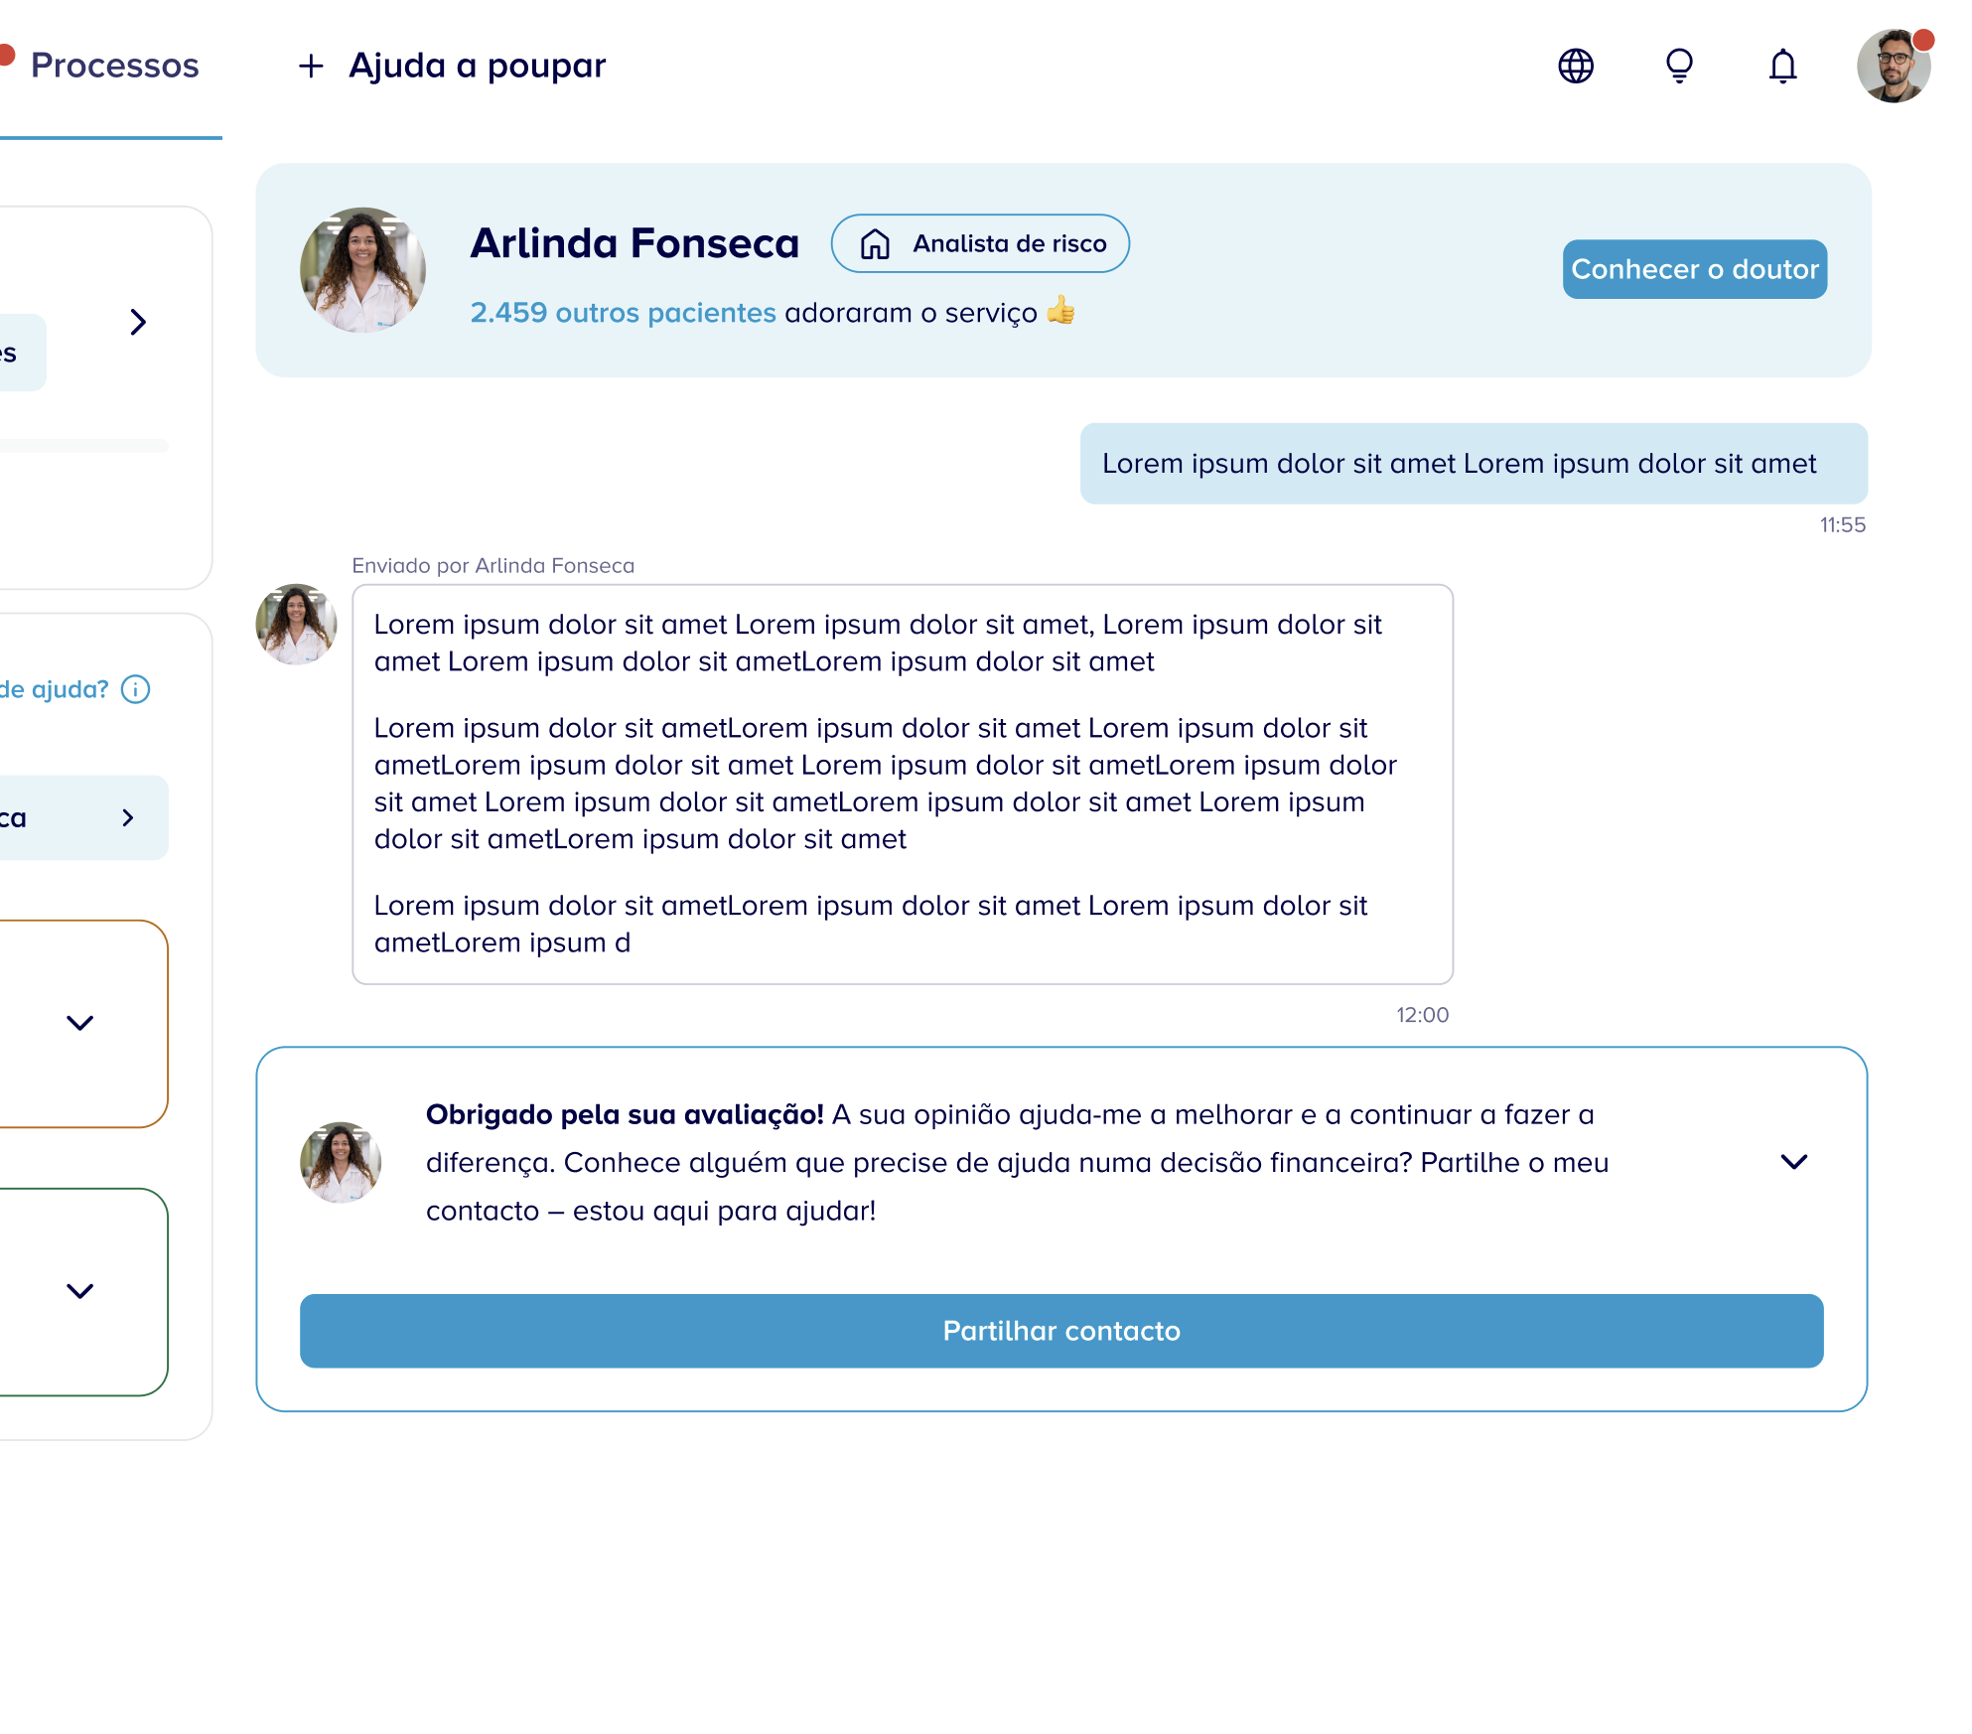This screenshot has width=1972, height=1734.
Task: Open the profile avatar with red notification dot
Action: coord(1895,66)
